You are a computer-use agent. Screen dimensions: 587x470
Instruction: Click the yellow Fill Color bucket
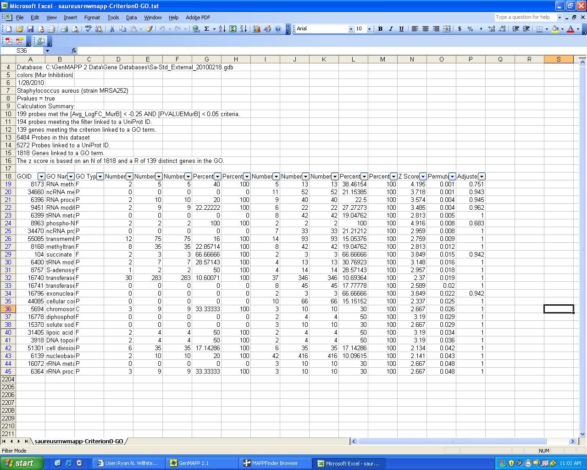[x=555, y=29]
